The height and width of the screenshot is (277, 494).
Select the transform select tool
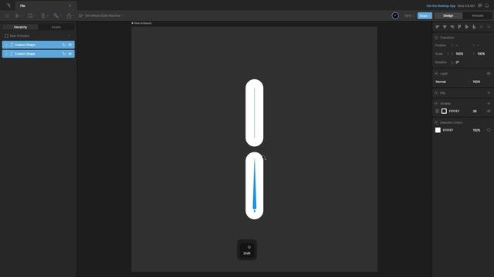pyautogui.click(x=17, y=15)
